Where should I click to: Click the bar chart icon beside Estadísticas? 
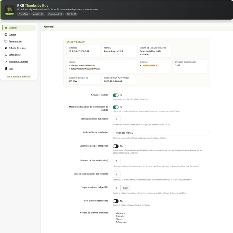click(x=6, y=55)
